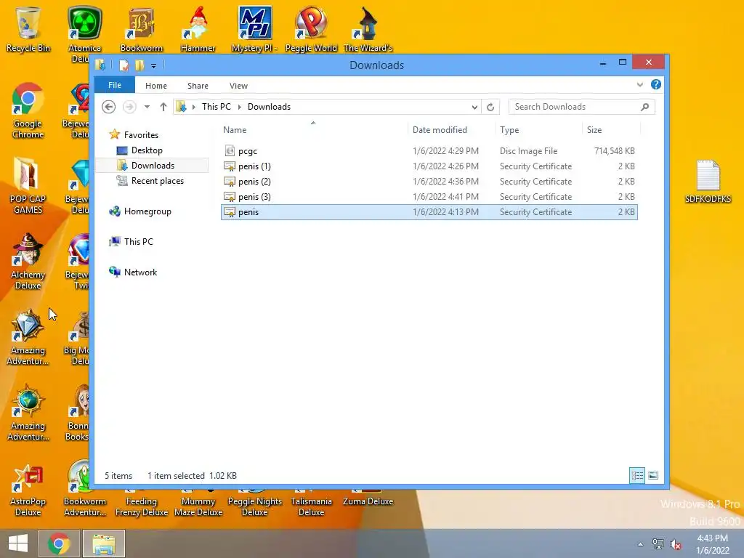Launch Atomica Deluxe desktop shortcut
The height and width of the screenshot is (558, 744).
coord(84,33)
